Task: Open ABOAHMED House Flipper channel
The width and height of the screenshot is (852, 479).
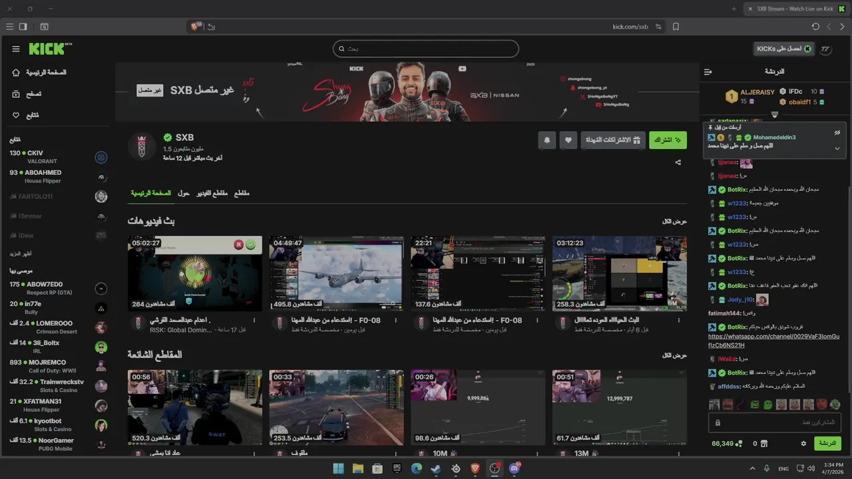Action: point(58,176)
